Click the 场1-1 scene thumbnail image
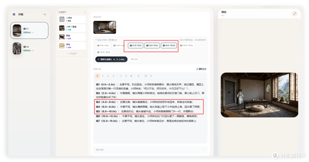309x162 pixels. 17,30
